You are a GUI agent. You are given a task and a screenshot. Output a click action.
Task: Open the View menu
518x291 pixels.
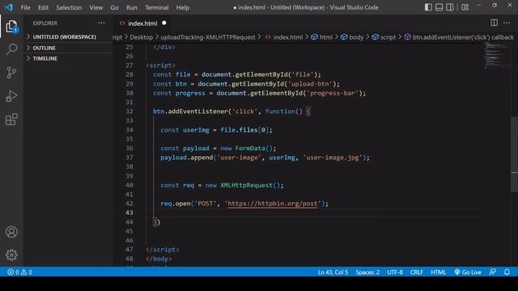(96, 7)
